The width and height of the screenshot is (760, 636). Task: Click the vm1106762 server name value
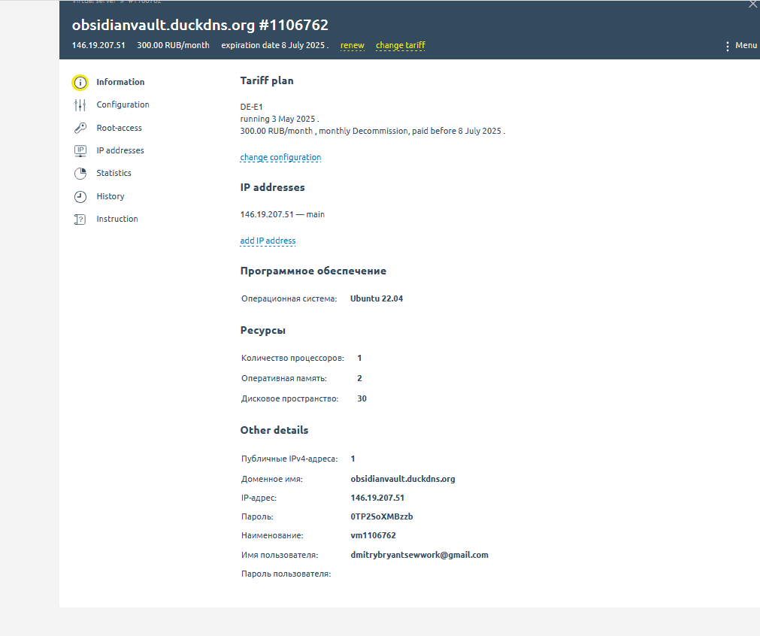[x=373, y=536]
